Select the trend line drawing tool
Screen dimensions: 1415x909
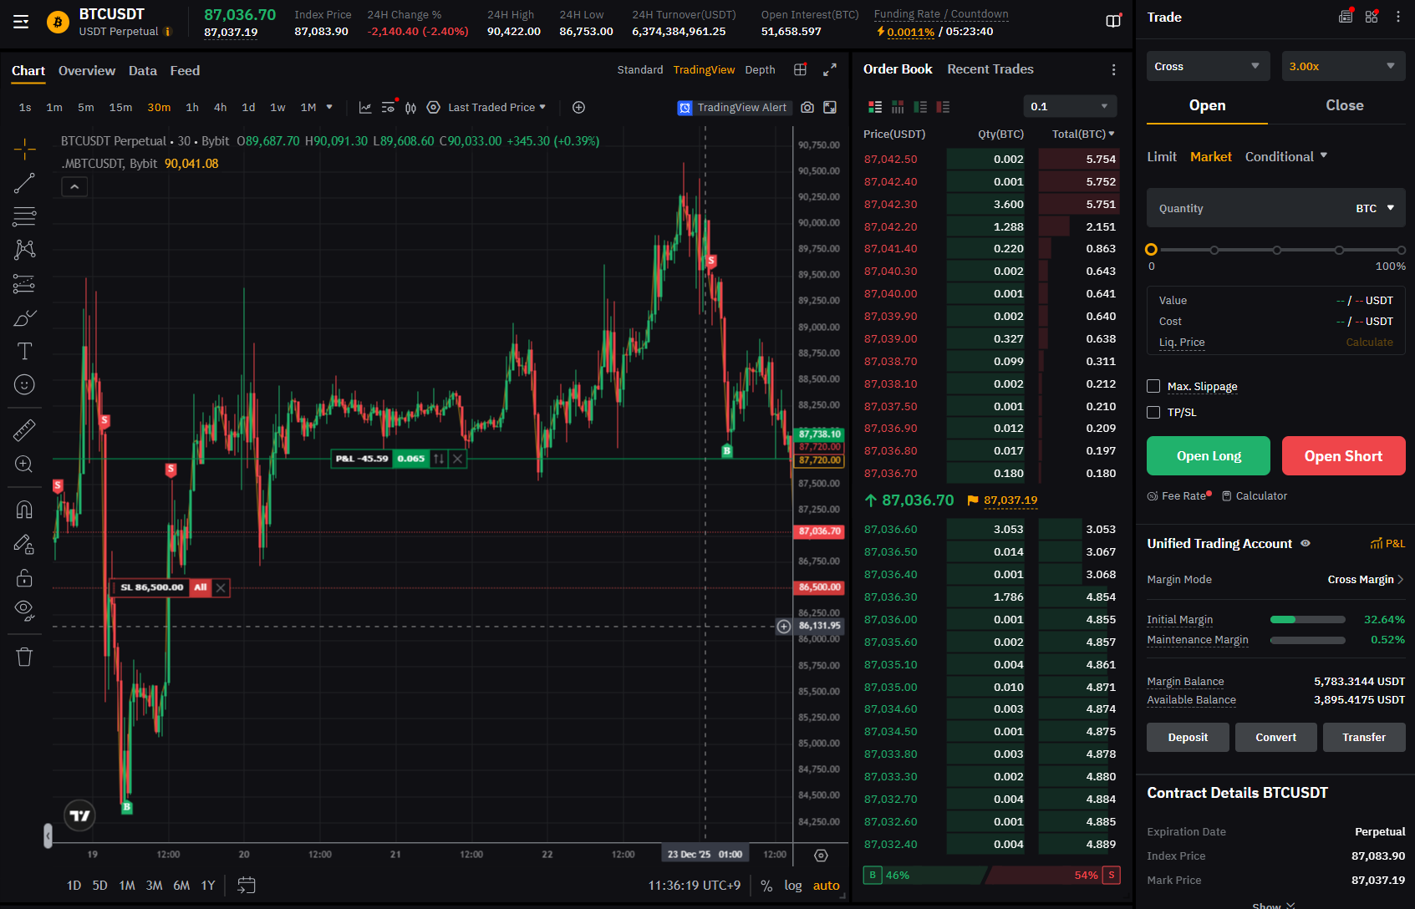click(x=24, y=183)
